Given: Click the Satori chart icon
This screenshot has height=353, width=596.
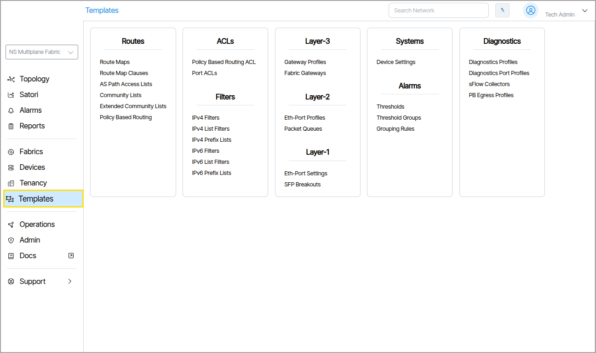Looking at the screenshot, I should tap(11, 95).
